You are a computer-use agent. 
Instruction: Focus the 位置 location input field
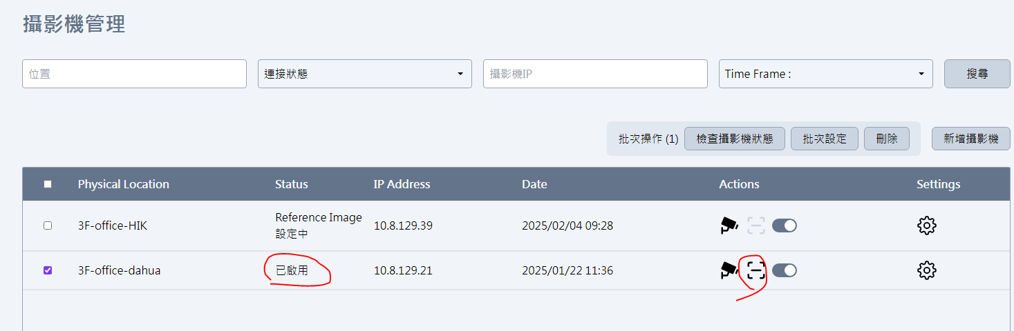pyautogui.click(x=134, y=74)
